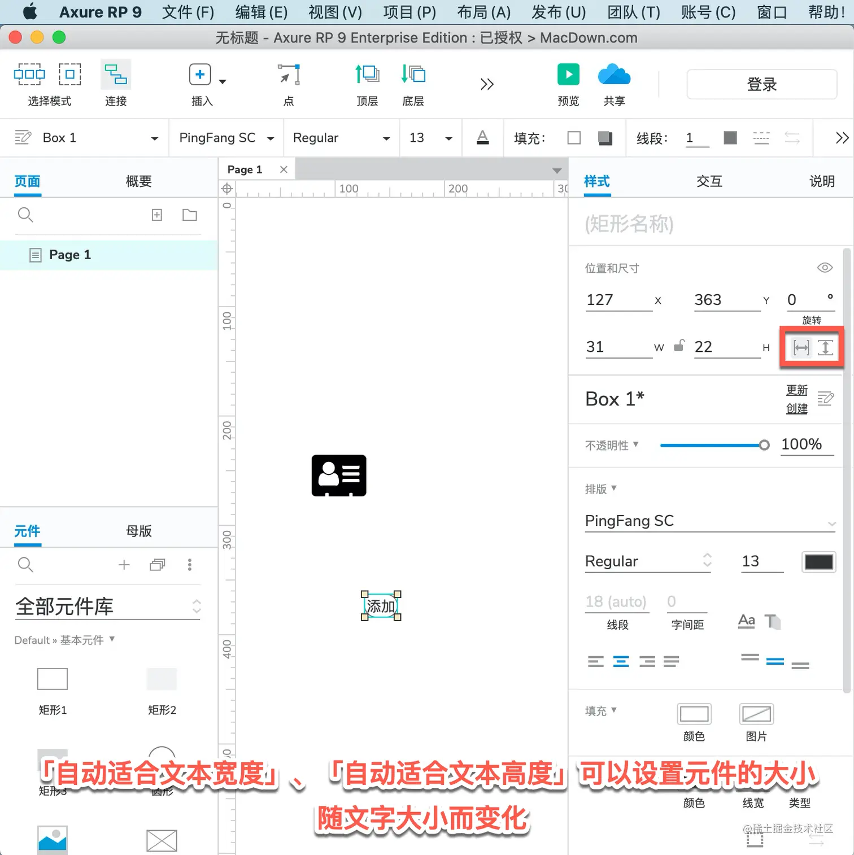The width and height of the screenshot is (854, 855).
Task: Add a widget library plus icon
Action: click(124, 564)
